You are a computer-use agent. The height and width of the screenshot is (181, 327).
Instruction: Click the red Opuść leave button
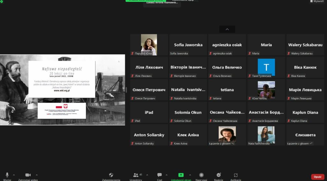click(x=317, y=177)
